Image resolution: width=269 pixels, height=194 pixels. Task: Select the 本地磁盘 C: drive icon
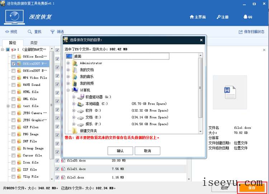(x=81, y=104)
